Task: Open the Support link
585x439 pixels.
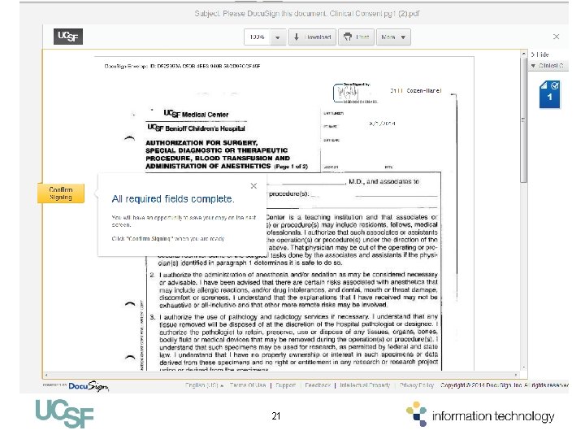Action: pyautogui.click(x=285, y=385)
